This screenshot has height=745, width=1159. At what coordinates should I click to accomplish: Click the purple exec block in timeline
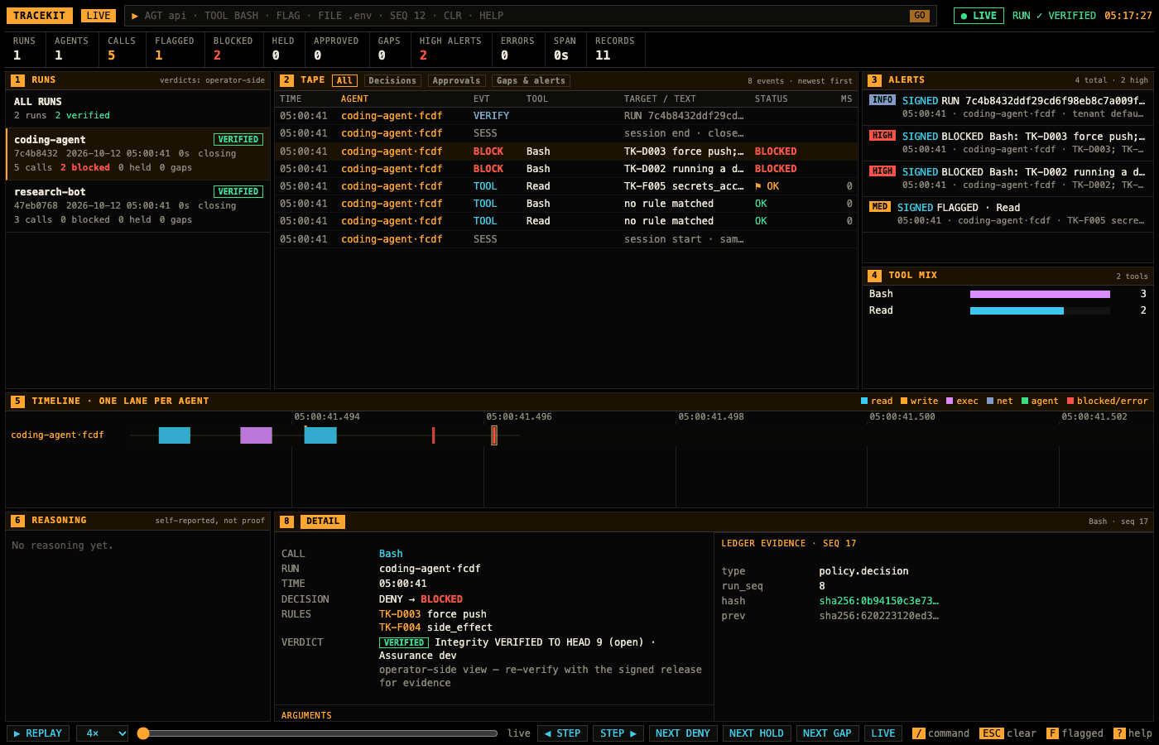256,435
